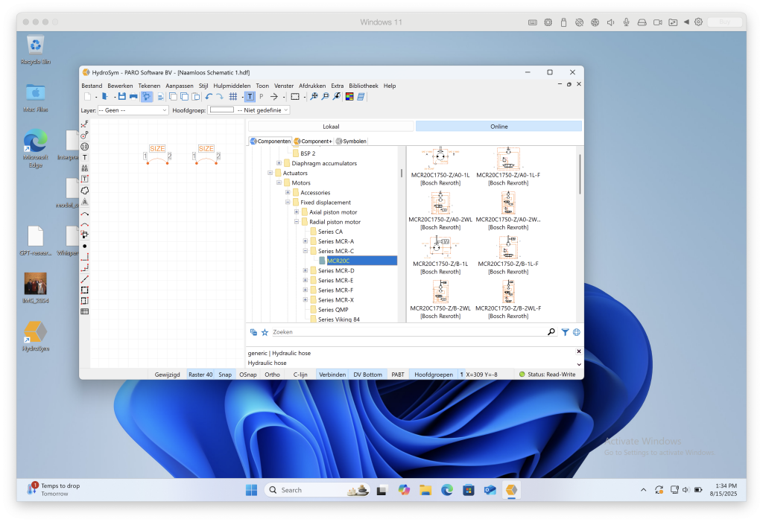Close the Hydraulic hose info panel
This screenshot has width=763, height=522.
coord(578,351)
